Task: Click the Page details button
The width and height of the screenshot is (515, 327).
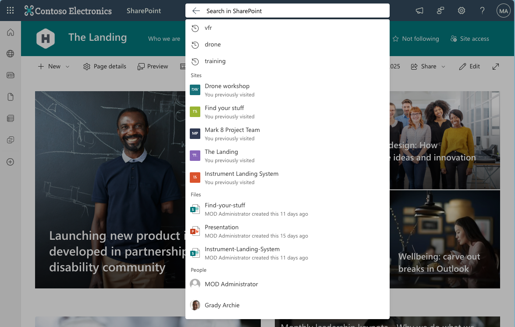Action: pos(105,67)
